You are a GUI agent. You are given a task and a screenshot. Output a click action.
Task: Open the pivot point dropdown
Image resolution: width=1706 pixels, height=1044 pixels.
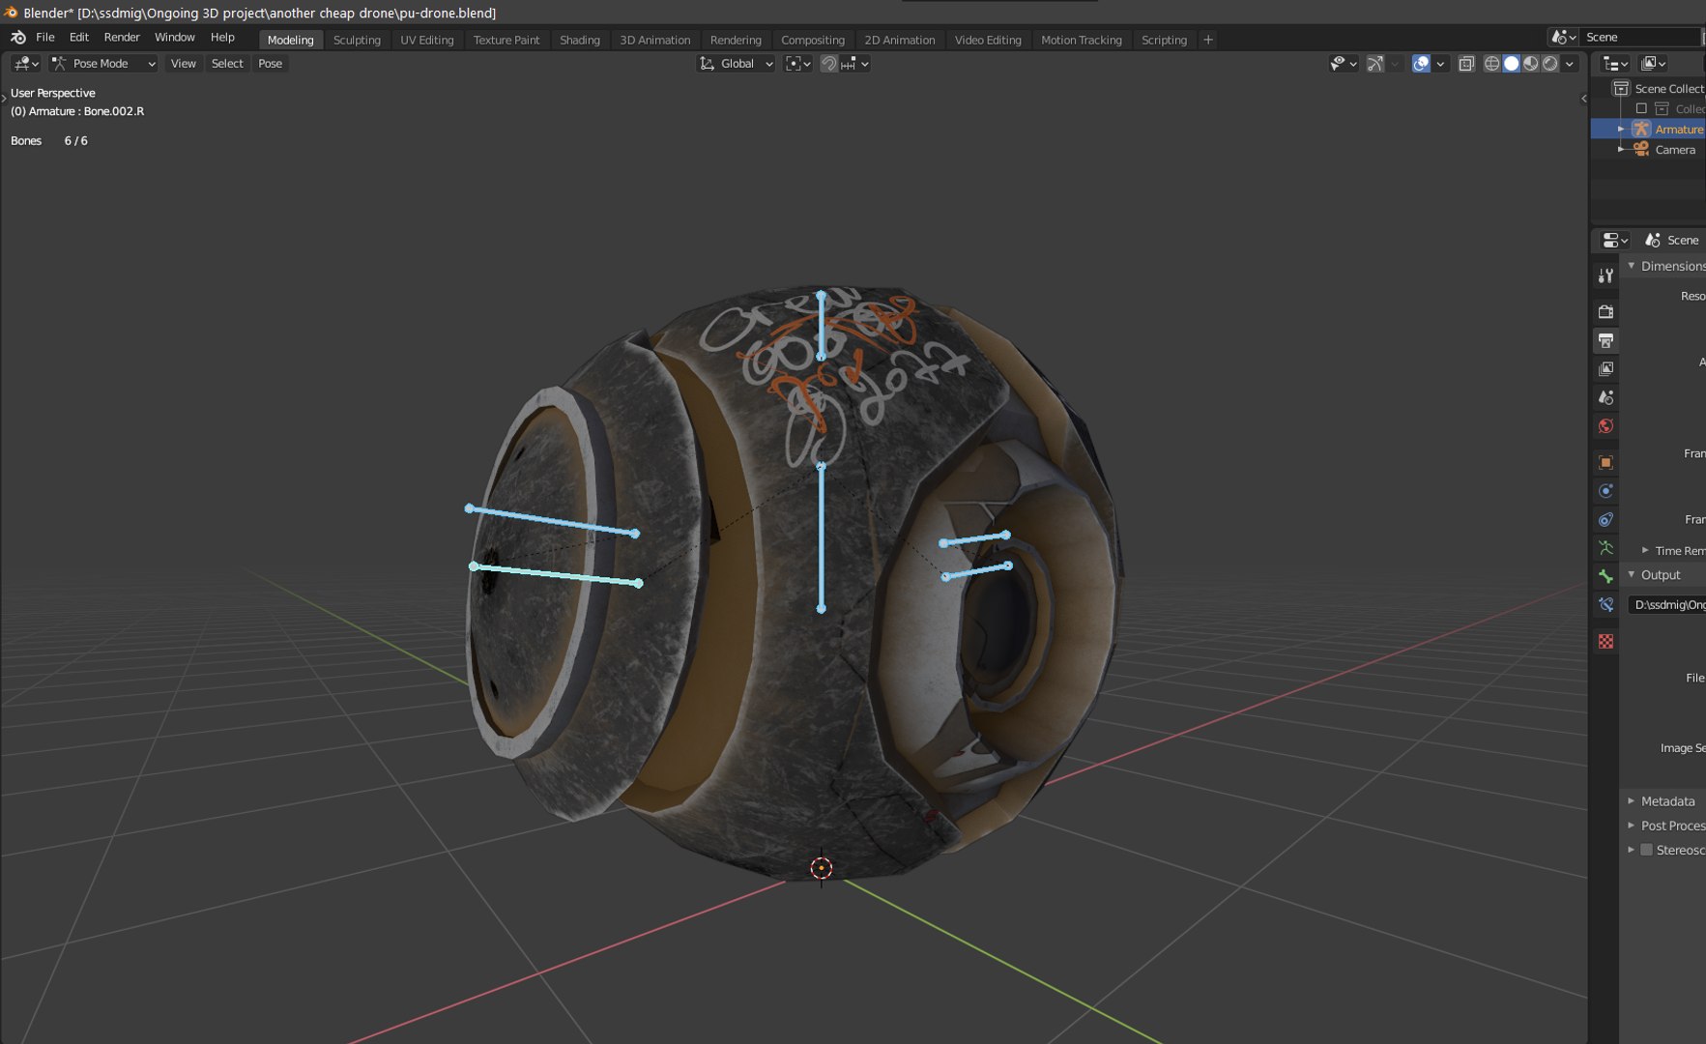pos(797,64)
